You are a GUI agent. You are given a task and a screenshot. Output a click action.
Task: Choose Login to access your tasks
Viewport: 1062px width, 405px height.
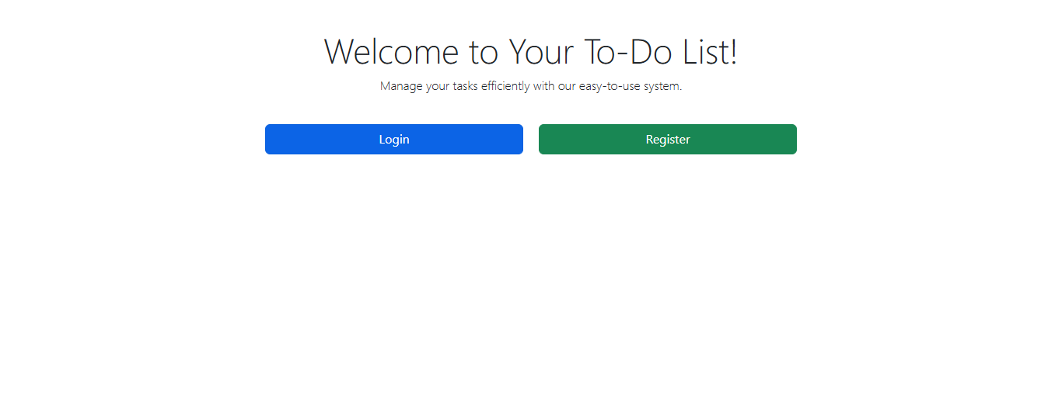[x=394, y=140]
